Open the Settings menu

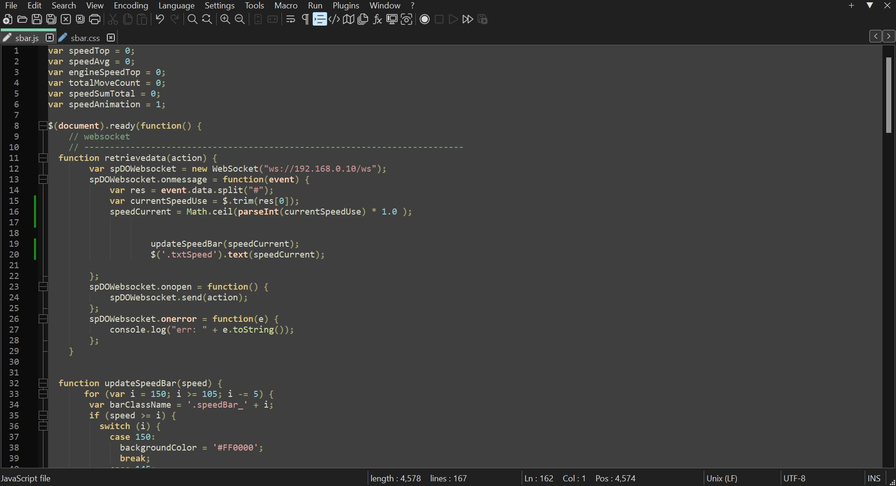point(220,6)
